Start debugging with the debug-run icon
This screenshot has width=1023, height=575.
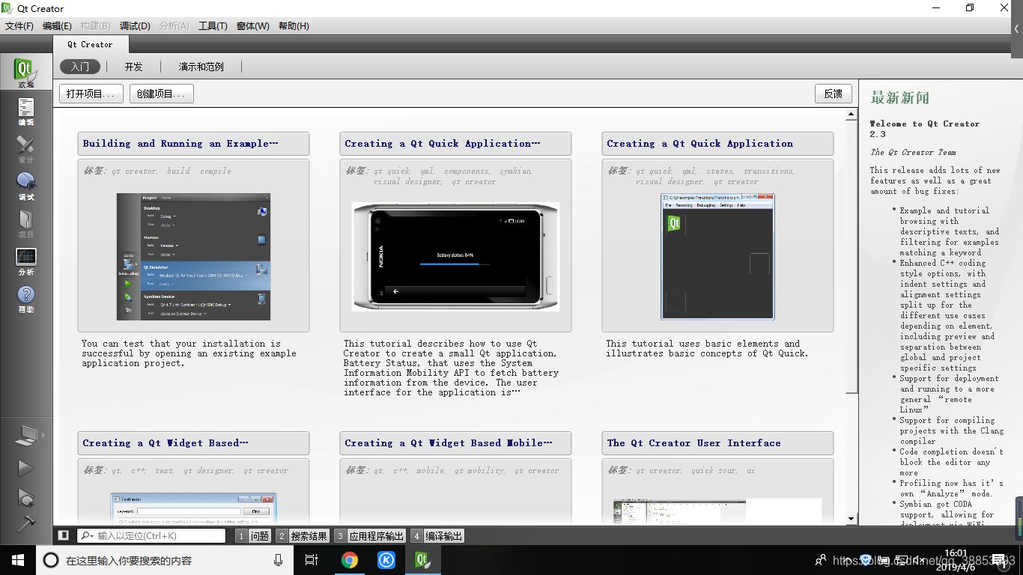pos(26,497)
